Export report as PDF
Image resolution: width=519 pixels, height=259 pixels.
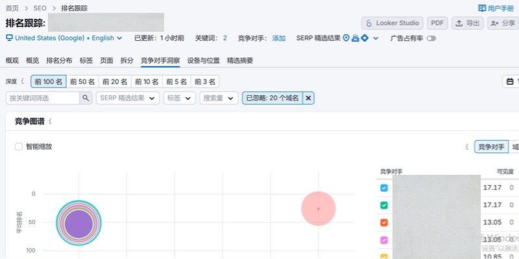(x=437, y=23)
